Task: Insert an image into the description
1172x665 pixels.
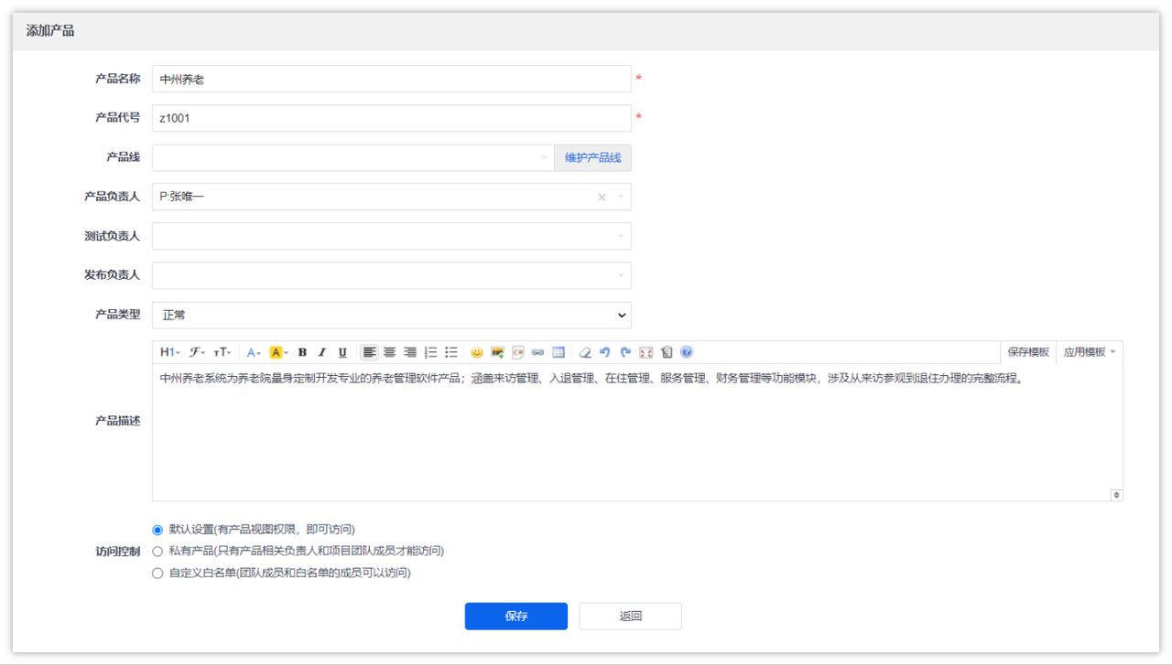Action: [x=497, y=352]
